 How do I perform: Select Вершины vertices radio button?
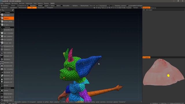[x=29, y=6]
